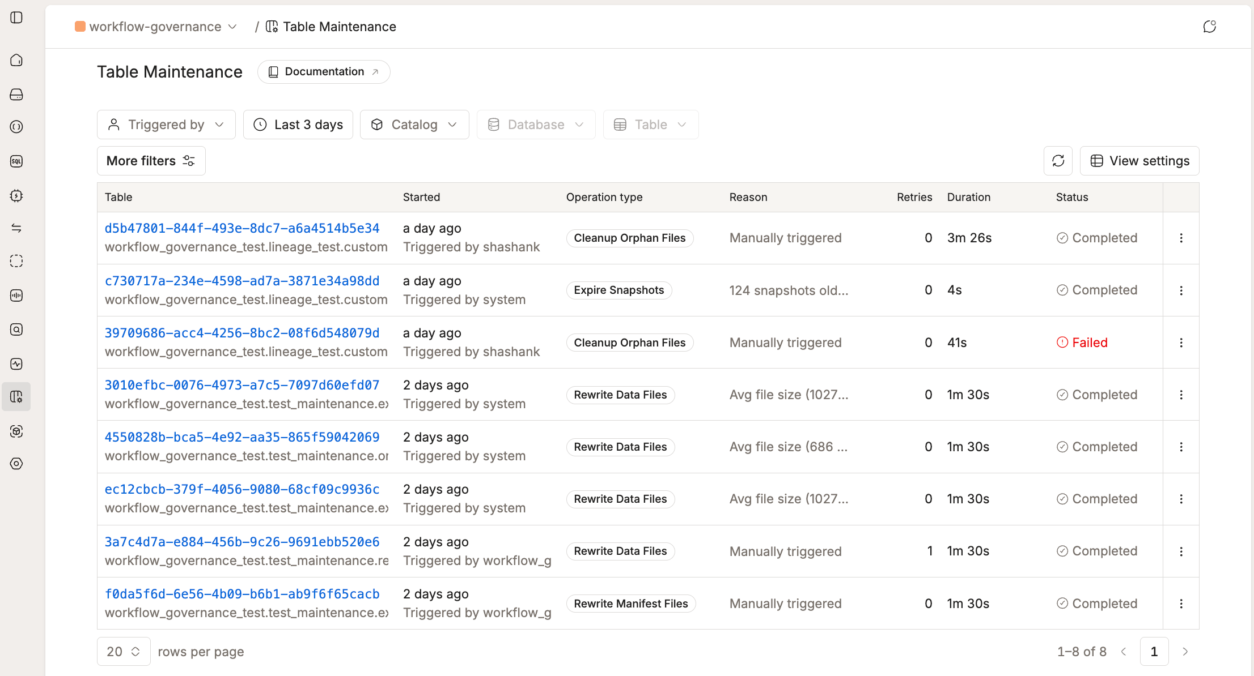The image size is (1254, 676).
Task: Expand the Database filter dropdown
Action: click(536, 125)
